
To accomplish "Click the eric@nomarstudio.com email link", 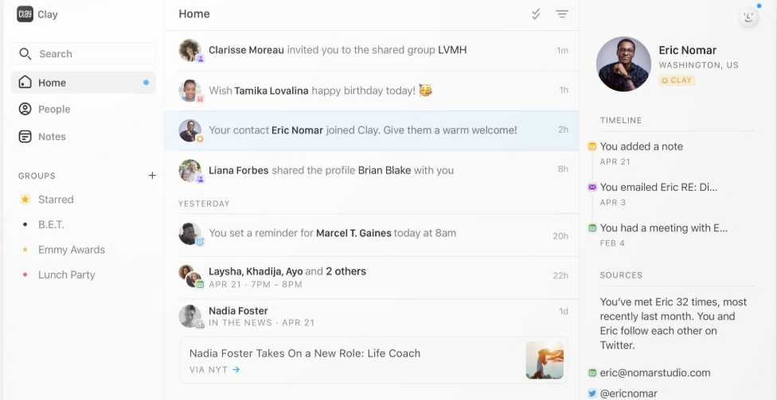I will [655, 372].
